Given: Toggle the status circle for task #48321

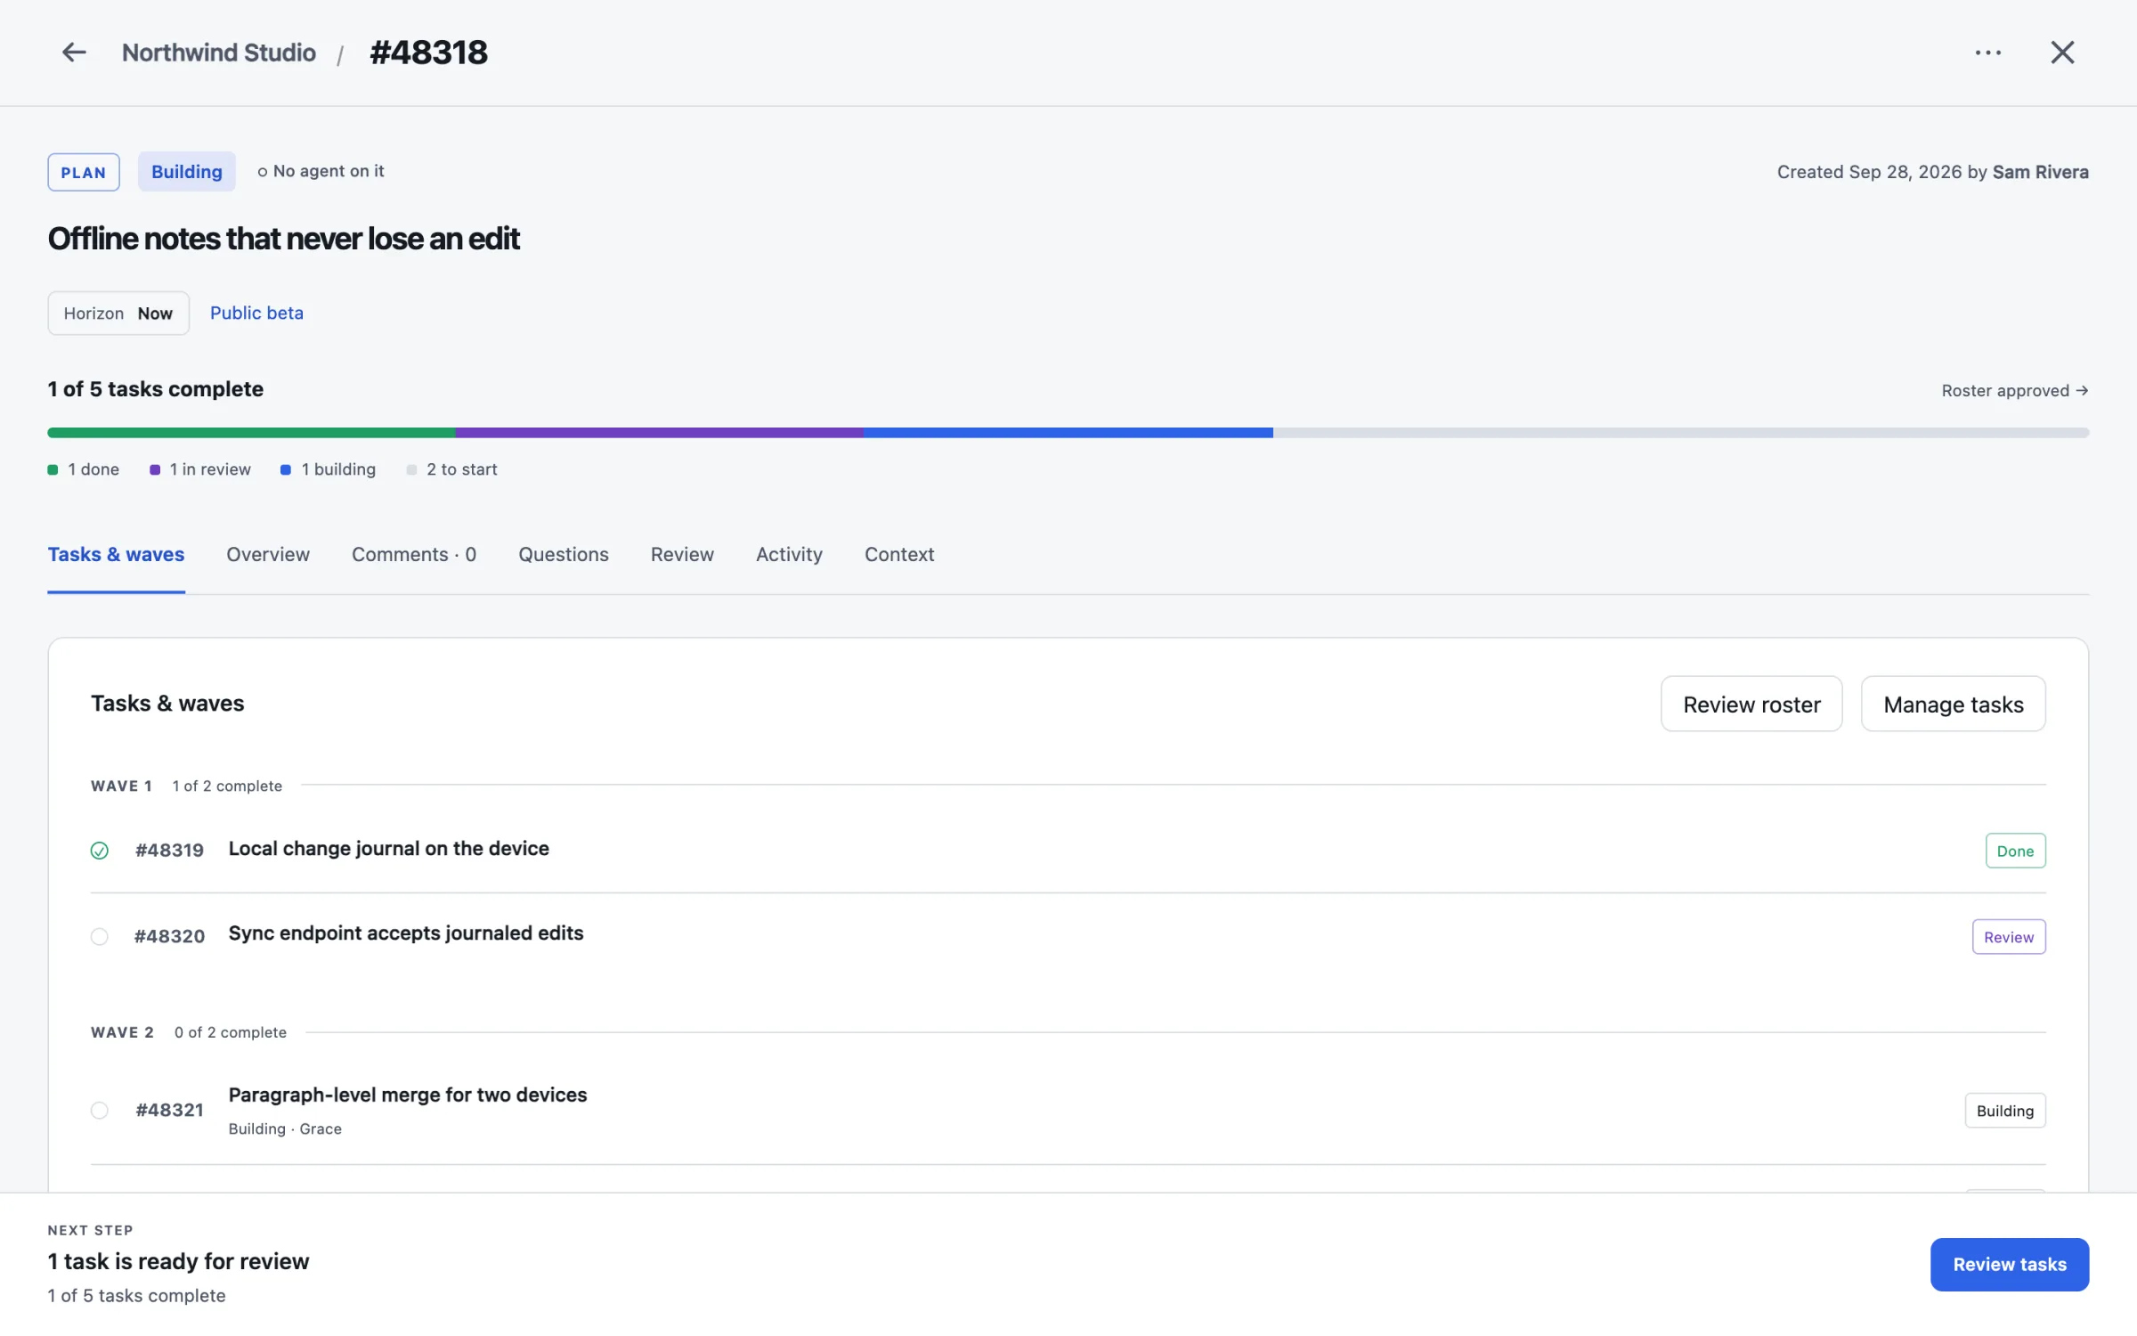Looking at the screenshot, I should click(x=100, y=1110).
